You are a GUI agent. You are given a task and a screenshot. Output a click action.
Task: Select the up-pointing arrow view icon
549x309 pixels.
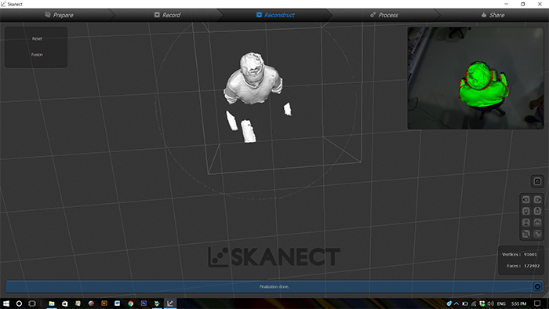[537, 211]
